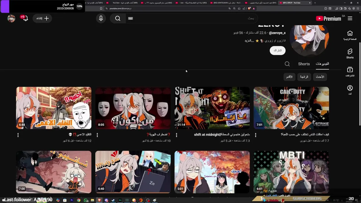Open Shorts from the sidebar
Screen dimensions: 361x203
350,54
